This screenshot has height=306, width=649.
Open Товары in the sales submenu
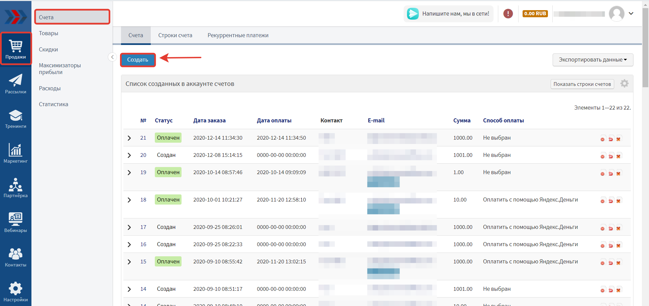pyautogui.click(x=48, y=33)
